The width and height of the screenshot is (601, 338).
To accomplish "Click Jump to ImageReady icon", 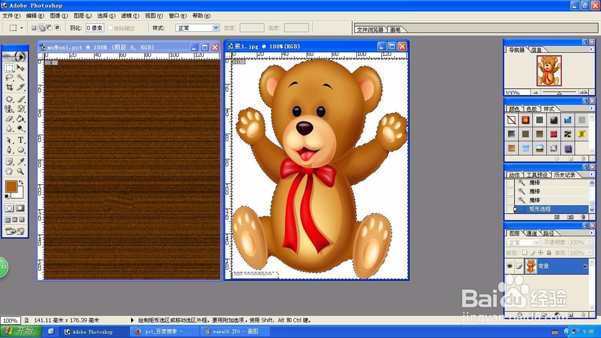I will tap(15, 231).
